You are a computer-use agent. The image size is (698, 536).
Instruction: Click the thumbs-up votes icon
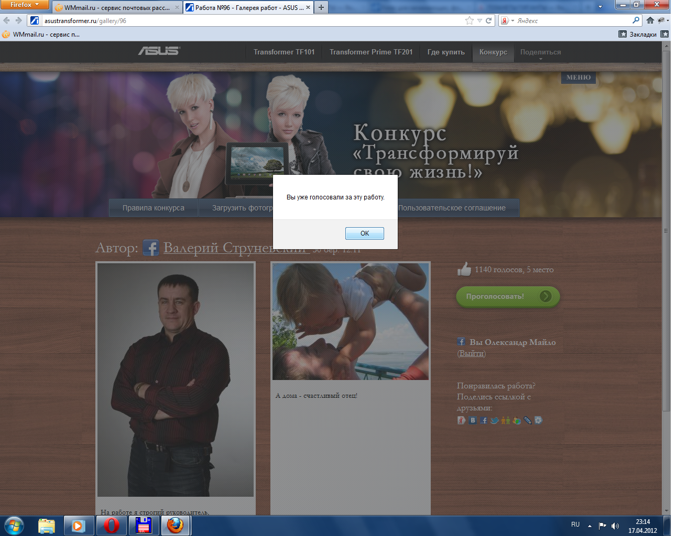click(464, 269)
